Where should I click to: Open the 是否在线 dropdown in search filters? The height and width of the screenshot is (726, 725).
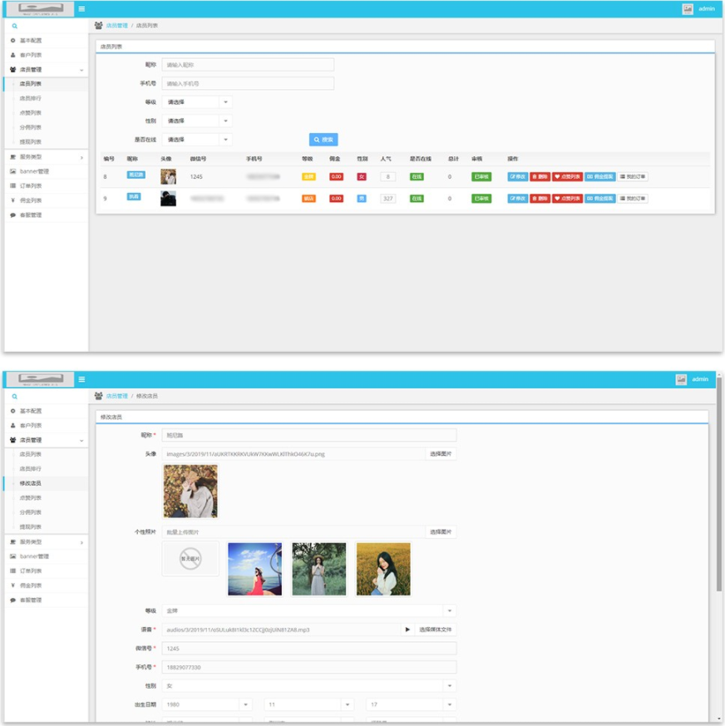tap(196, 140)
